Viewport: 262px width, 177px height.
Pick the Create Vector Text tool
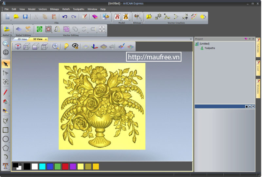(6, 166)
